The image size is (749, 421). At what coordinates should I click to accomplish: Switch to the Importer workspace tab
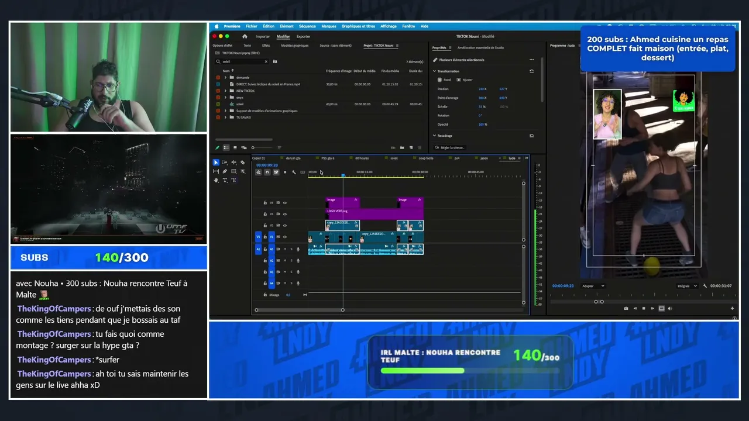pyautogui.click(x=263, y=36)
